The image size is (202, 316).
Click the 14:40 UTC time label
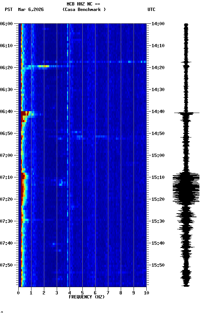(158, 112)
